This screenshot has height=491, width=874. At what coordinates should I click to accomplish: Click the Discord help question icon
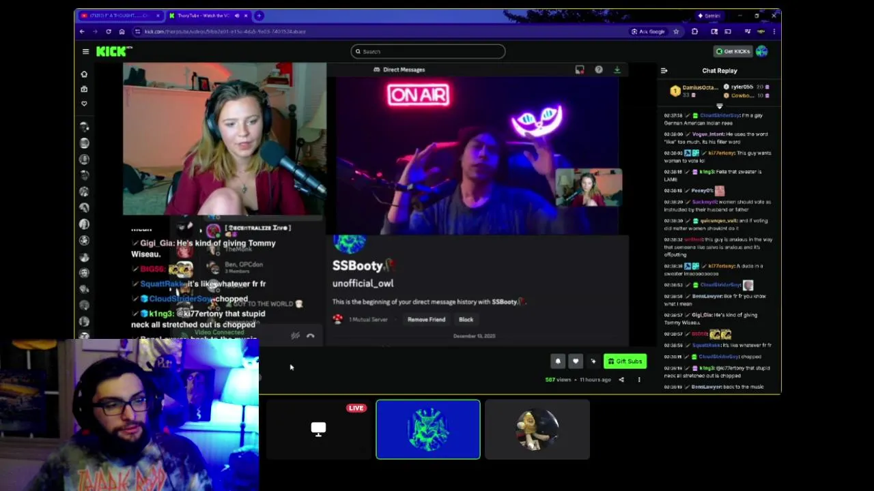point(599,70)
